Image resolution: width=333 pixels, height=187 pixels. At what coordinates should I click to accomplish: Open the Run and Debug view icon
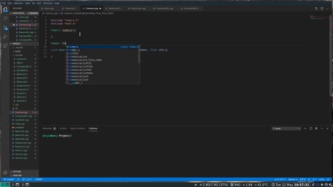pos(5,37)
